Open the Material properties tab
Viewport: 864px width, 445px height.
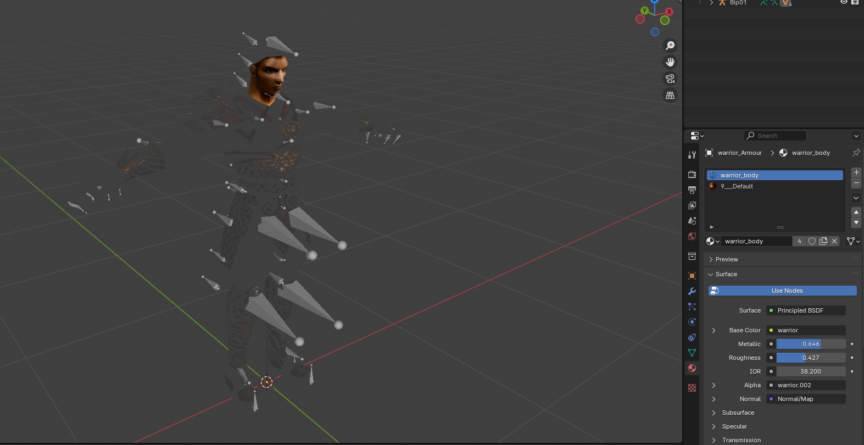[x=692, y=368]
